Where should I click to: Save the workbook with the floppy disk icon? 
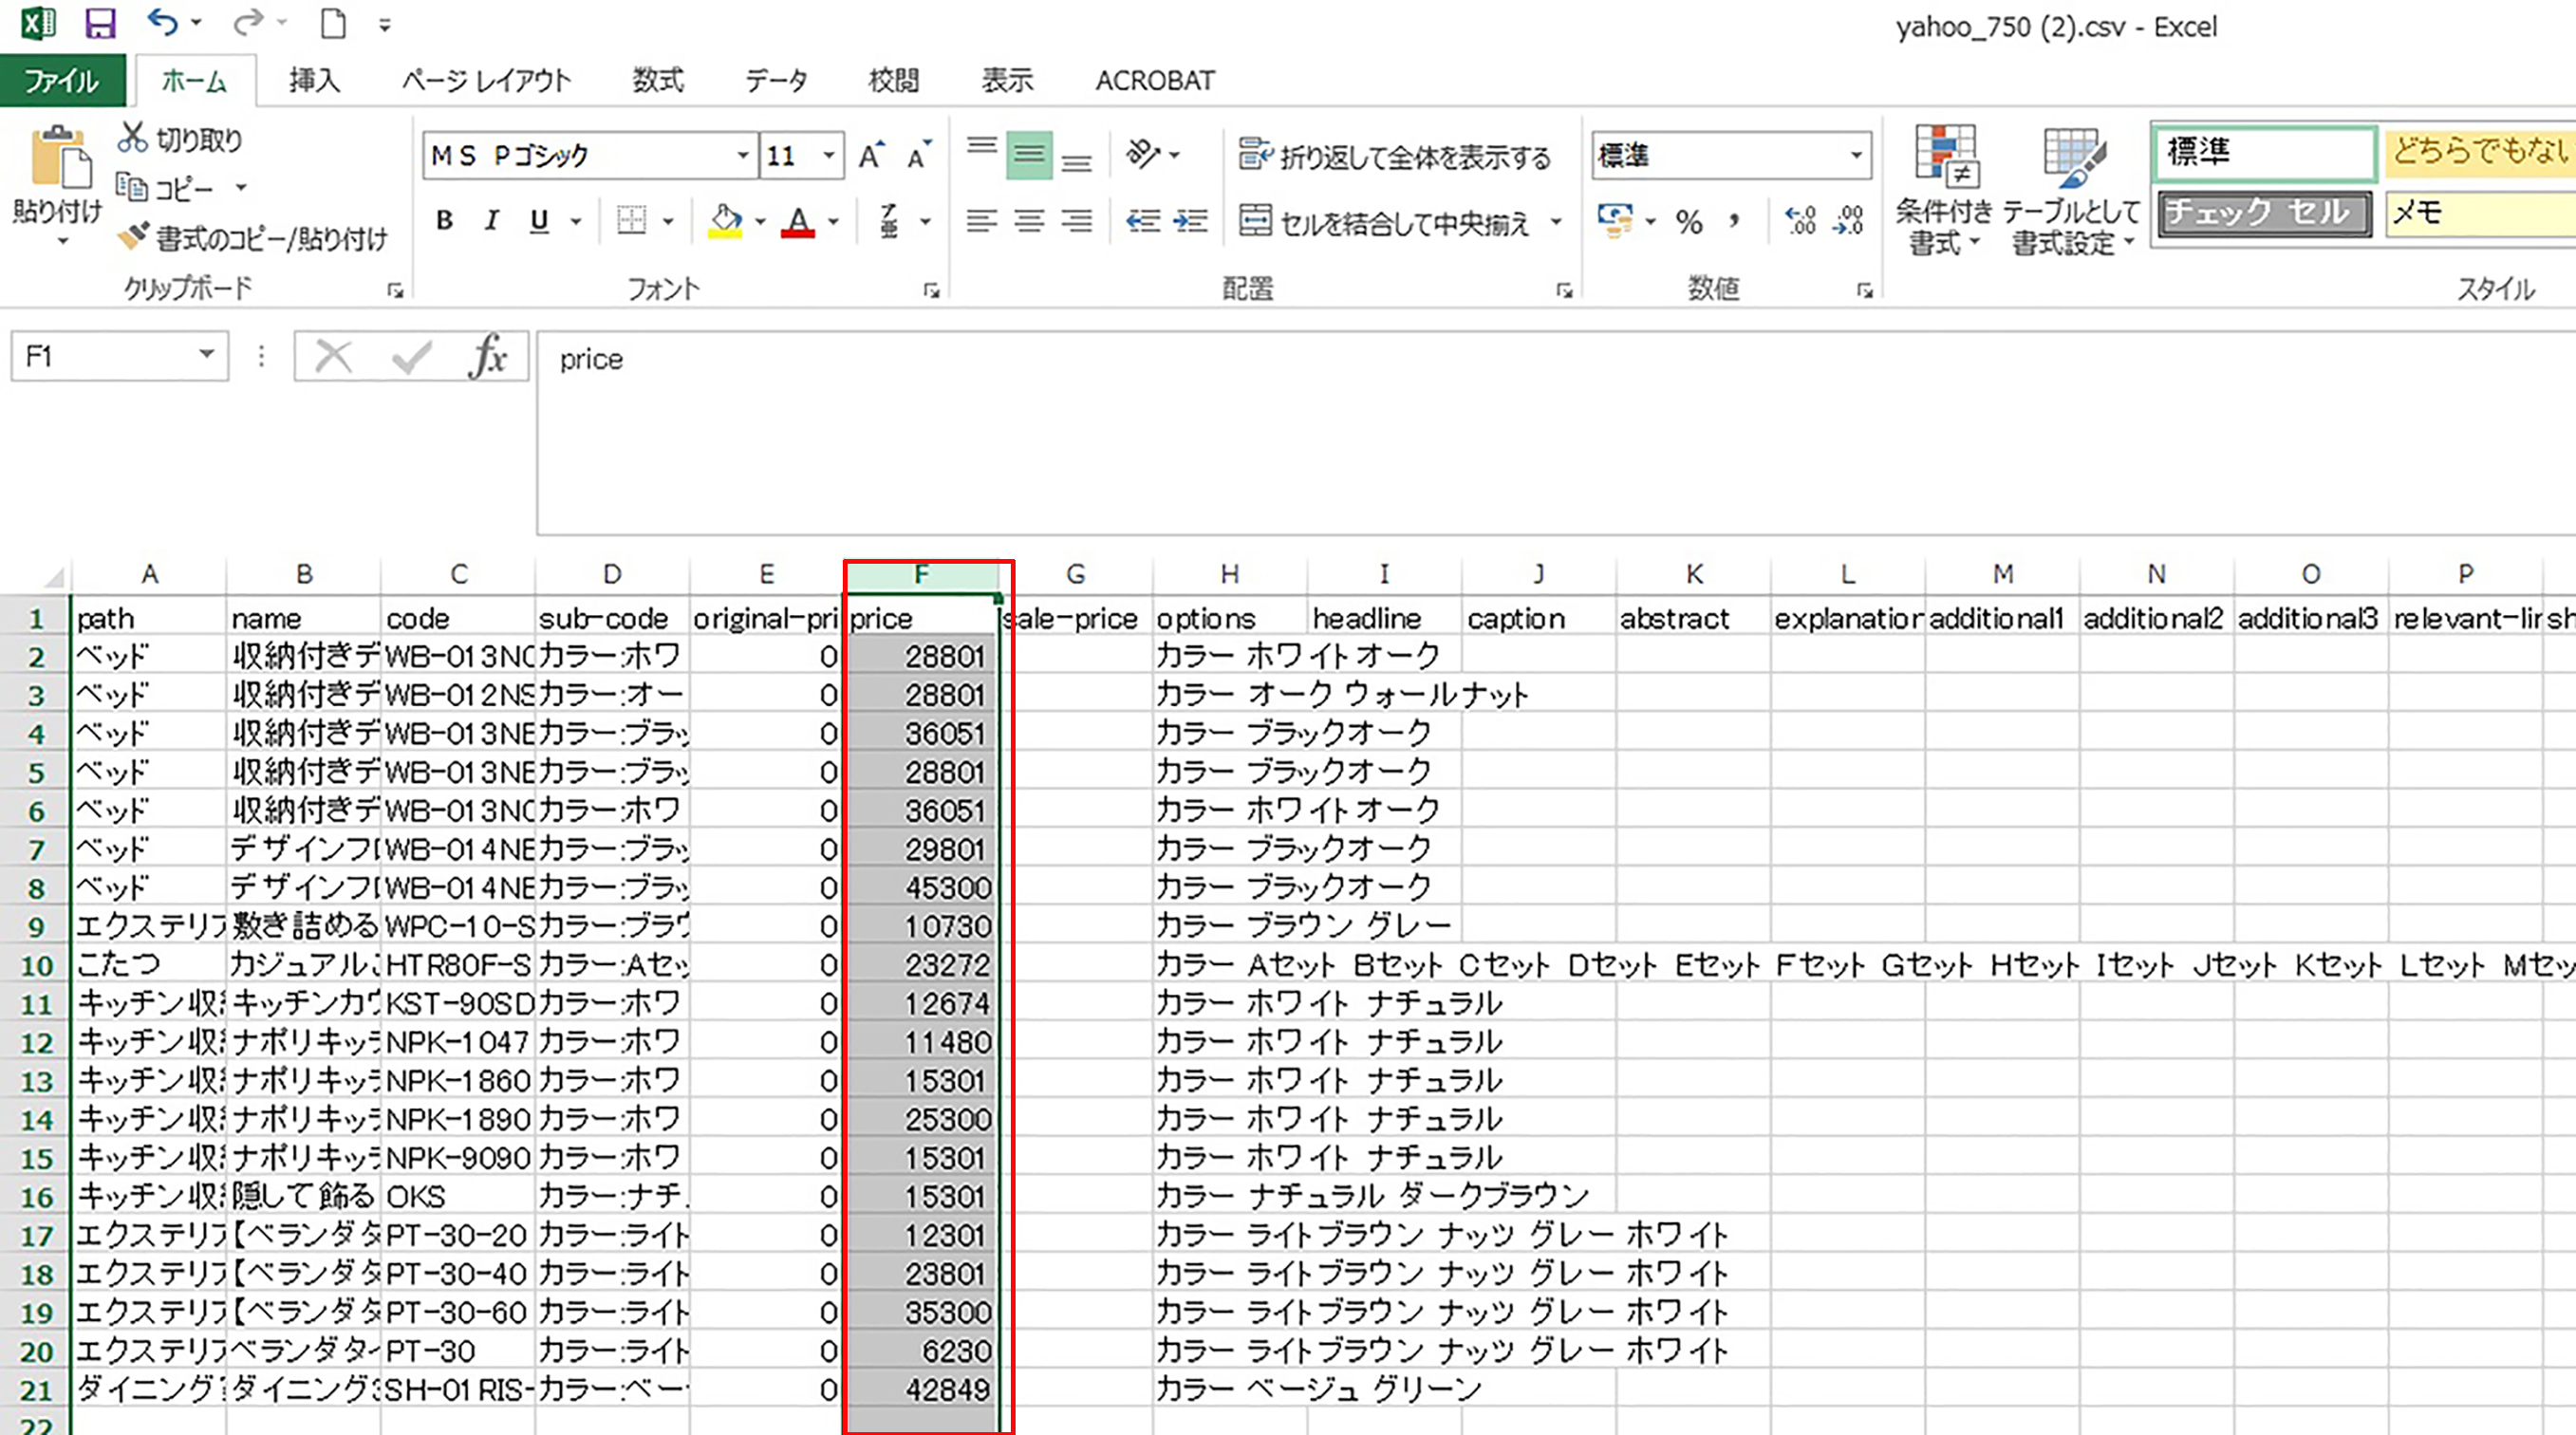[100, 23]
